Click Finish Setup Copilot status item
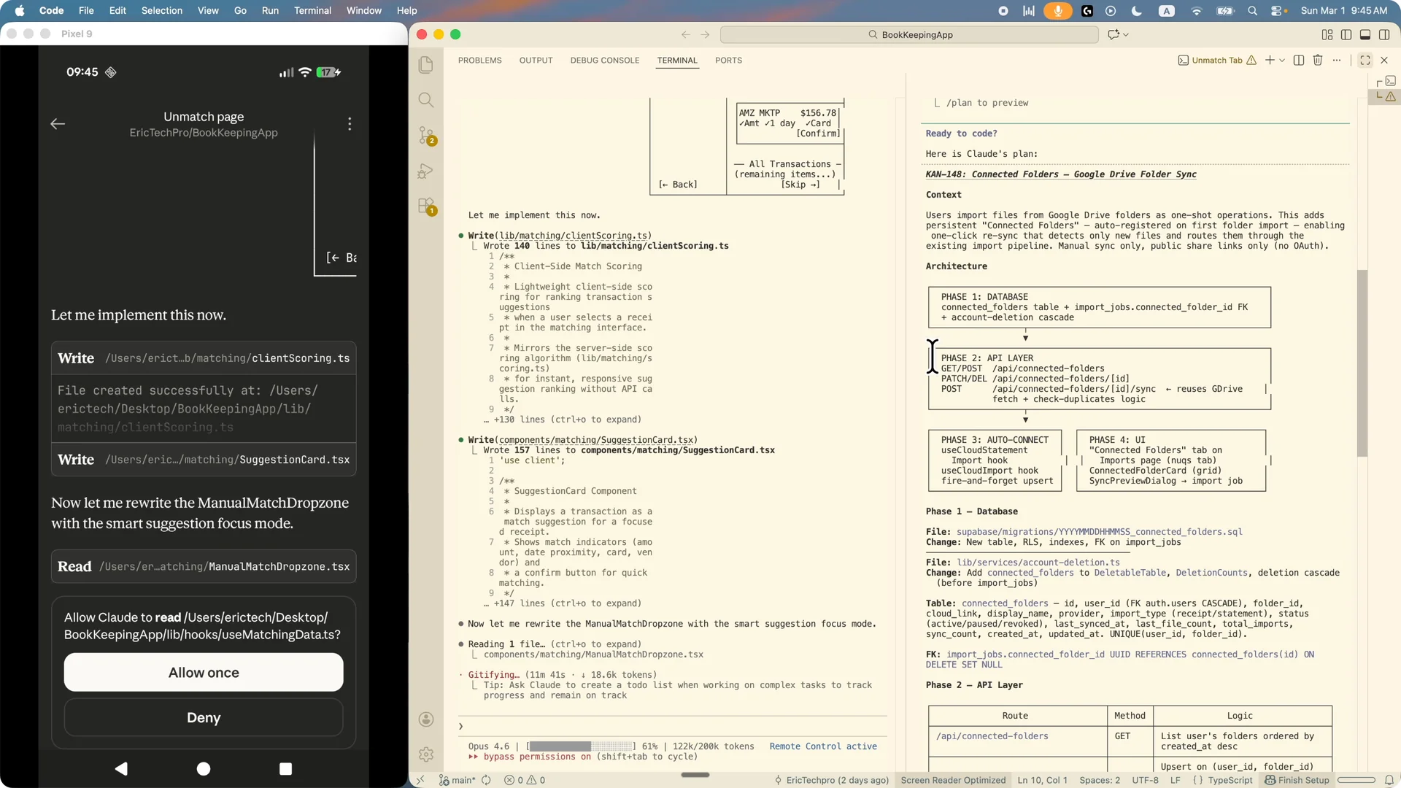Viewport: 1401px width, 788px height. click(1297, 780)
